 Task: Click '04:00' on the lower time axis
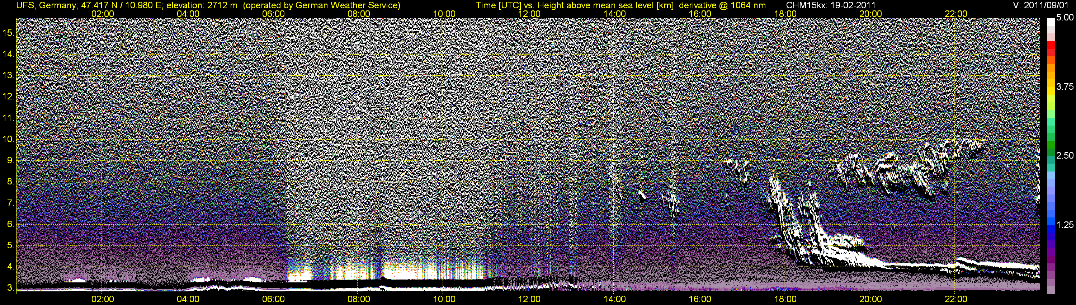click(x=188, y=299)
